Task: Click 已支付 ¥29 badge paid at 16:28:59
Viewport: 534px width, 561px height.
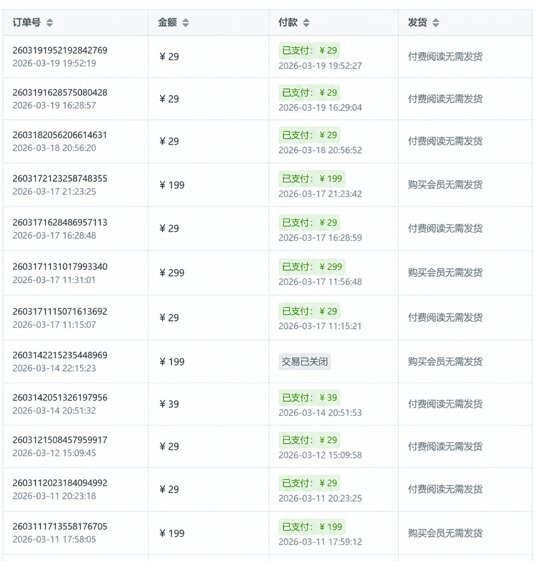Action: [310, 222]
